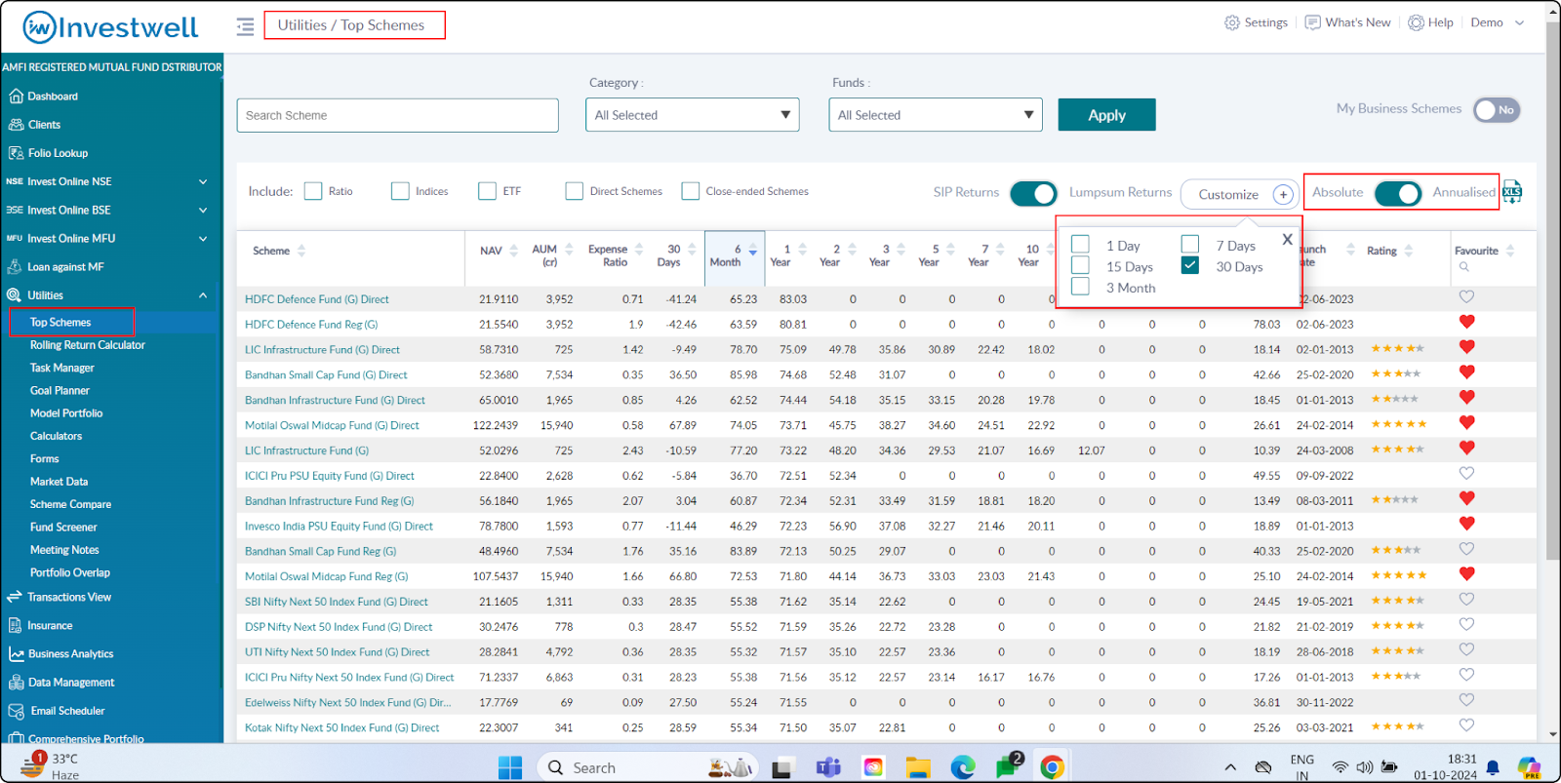This screenshot has height=783, width=1561.
Task: Toggle Absolute / Annualised switch
Action: (x=1398, y=193)
